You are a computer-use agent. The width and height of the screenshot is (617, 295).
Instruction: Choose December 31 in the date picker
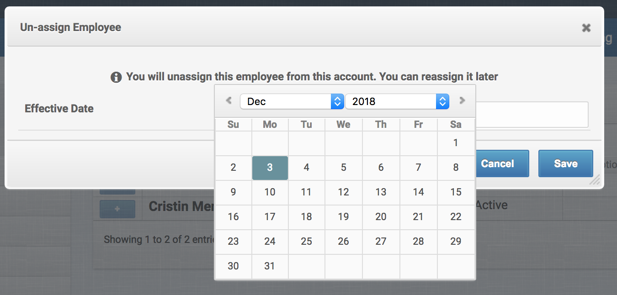pos(270,266)
